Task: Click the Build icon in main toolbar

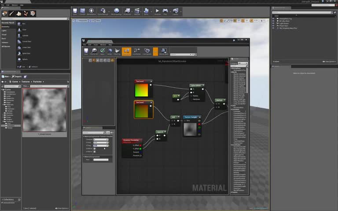Action: click(147, 11)
